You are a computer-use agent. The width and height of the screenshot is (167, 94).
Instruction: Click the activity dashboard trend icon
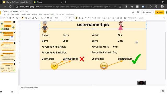click(133, 13)
